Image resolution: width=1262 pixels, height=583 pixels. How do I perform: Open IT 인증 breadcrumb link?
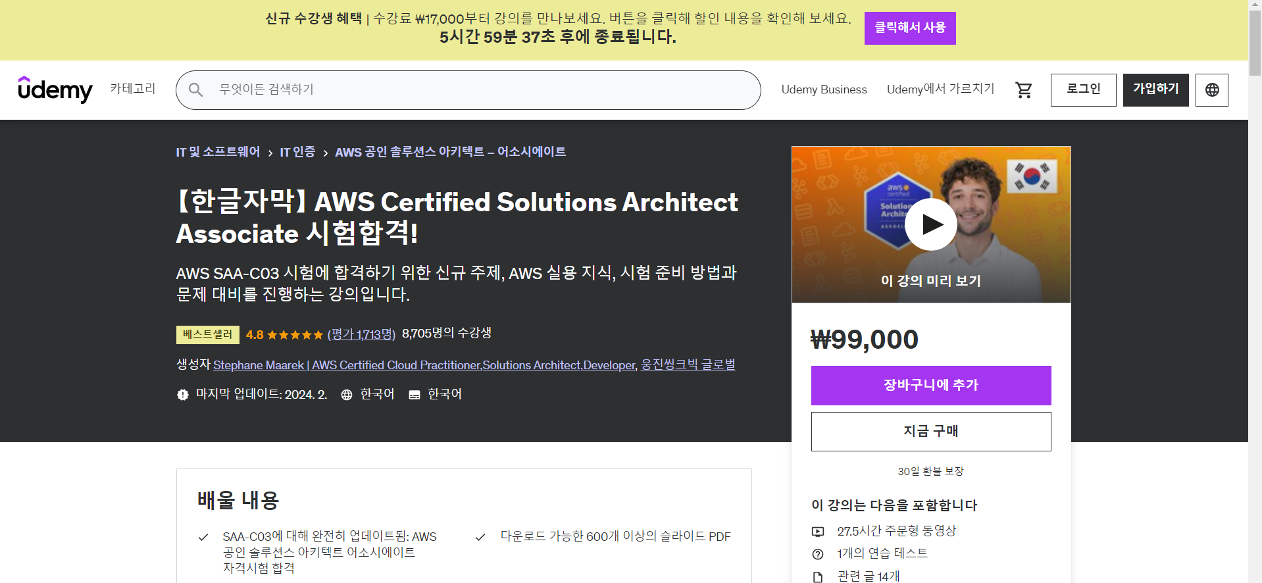click(x=297, y=152)
